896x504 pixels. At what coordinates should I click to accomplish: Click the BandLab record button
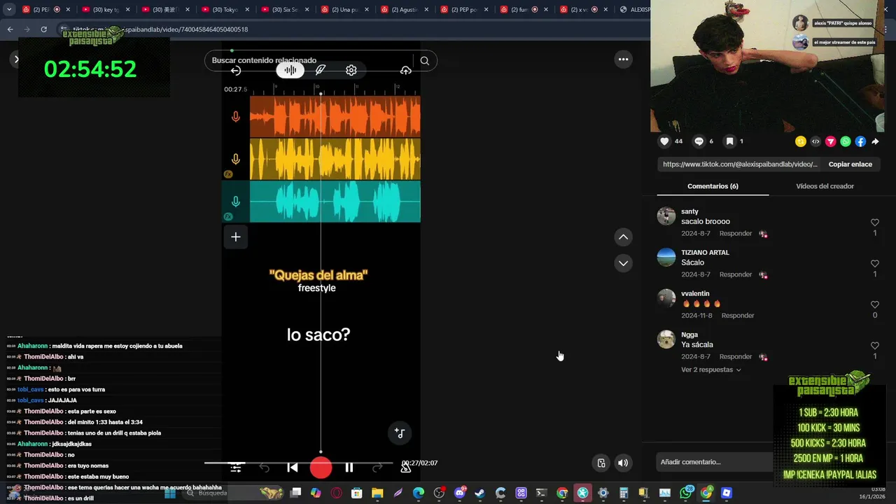pyautogui.click(x=321, y=468)
